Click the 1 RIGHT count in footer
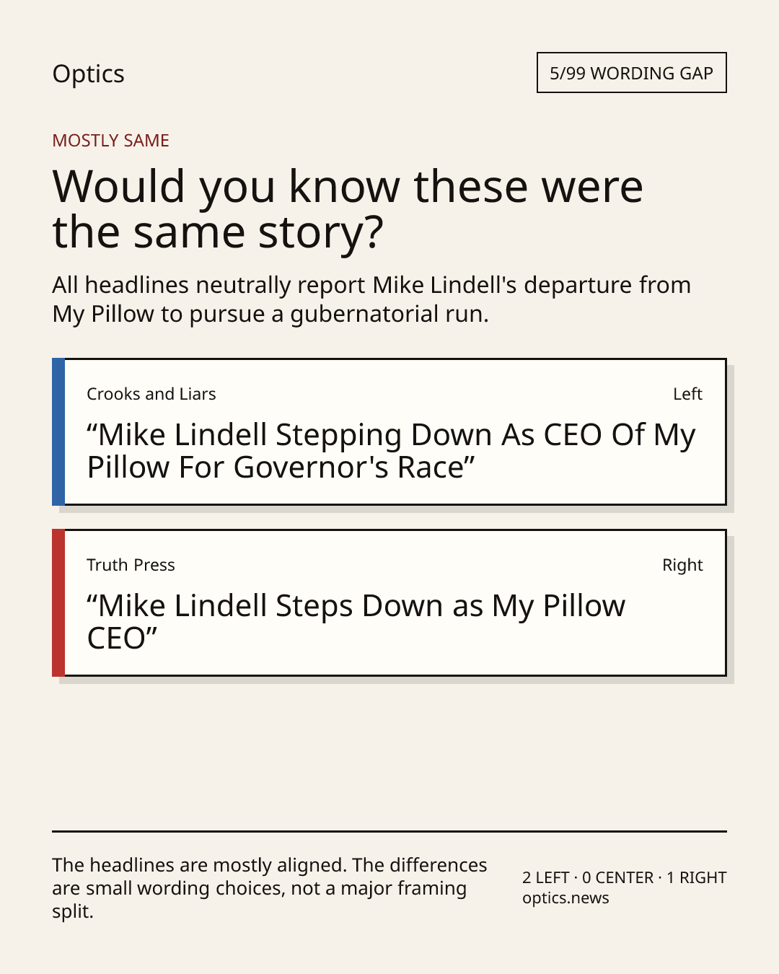Screen dimensions: 779x974 pos(696,877)
